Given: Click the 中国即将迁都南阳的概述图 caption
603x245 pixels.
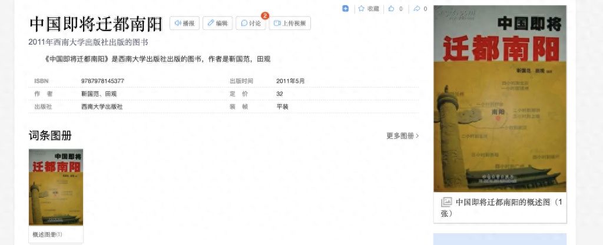Looking at the screenshot, I should (501, 207).
